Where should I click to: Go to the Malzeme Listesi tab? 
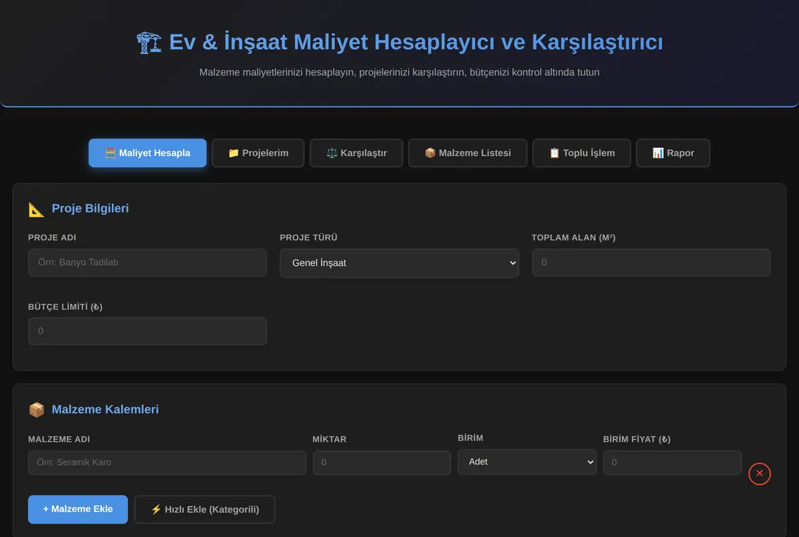coord(467,153)
